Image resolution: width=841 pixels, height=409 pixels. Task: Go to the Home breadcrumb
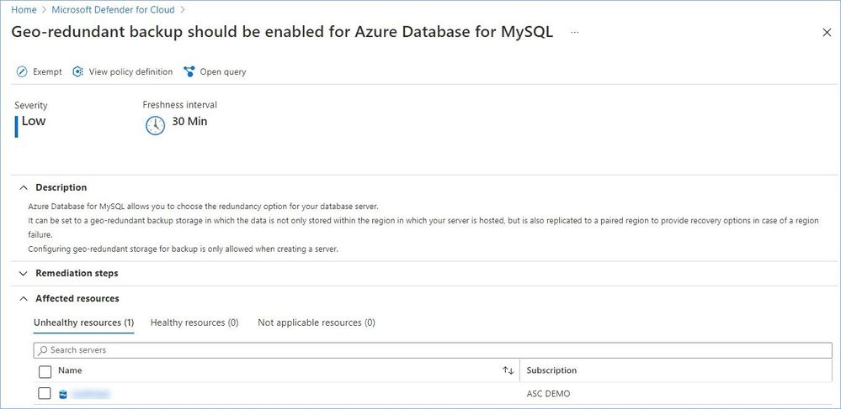(24, 9)
